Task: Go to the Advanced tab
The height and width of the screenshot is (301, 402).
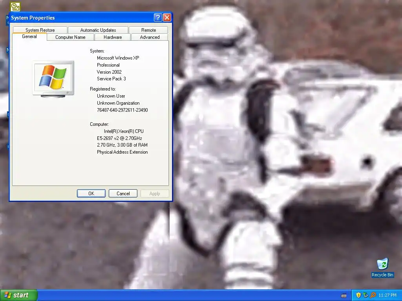Action: pyautogui.click(x=150, y=37)
